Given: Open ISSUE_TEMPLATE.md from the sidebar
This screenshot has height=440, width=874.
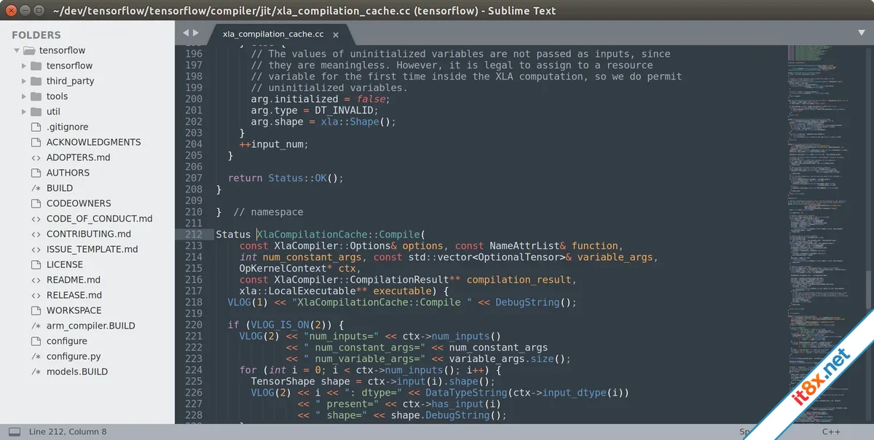Looking at the screenshot, I should point(92,249).
